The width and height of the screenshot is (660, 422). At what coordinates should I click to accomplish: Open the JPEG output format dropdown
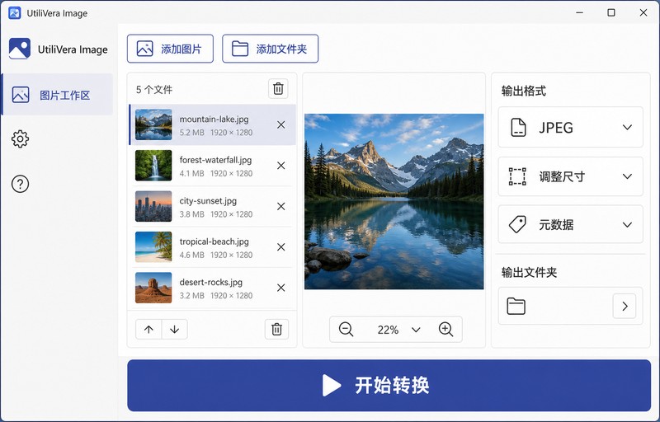coord(570,128)
